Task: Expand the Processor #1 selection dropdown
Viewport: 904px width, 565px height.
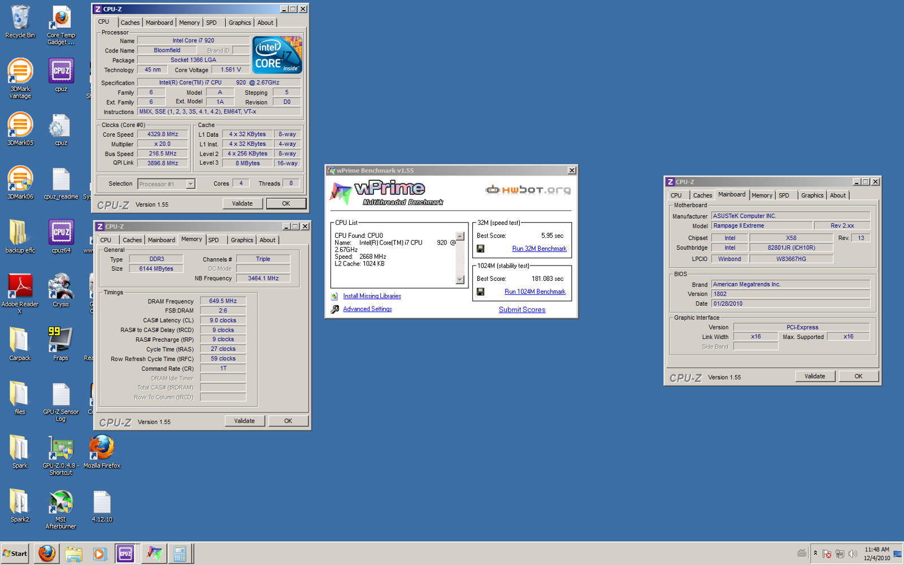Action: (x=190, y=184)
